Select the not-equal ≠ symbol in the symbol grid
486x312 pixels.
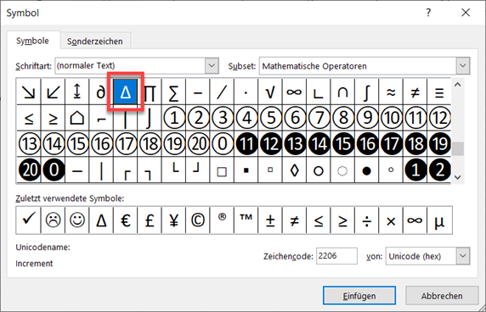(x=415, y=92)
